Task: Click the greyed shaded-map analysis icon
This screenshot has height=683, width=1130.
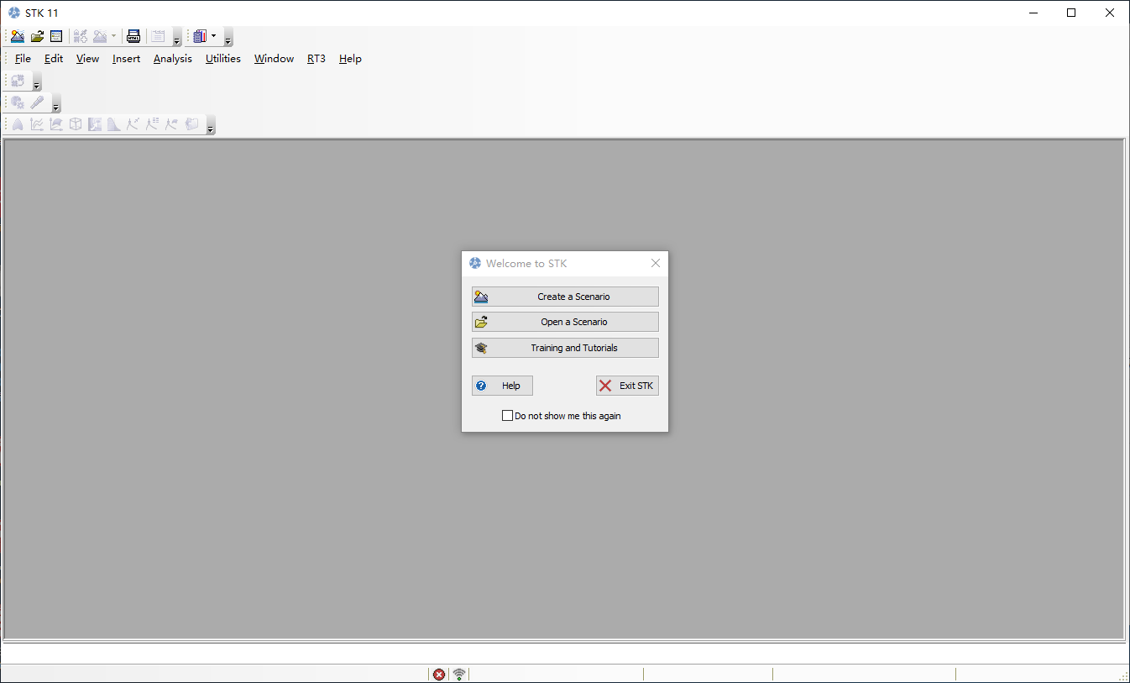Action: pyautogui.click(x=95, y=124)
